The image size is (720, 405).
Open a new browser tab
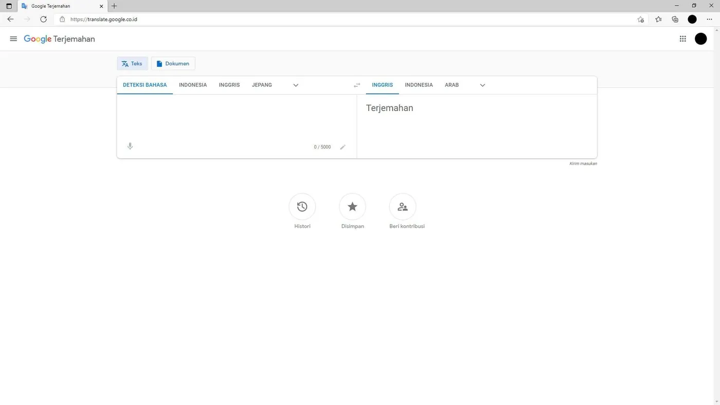point(114,6)
